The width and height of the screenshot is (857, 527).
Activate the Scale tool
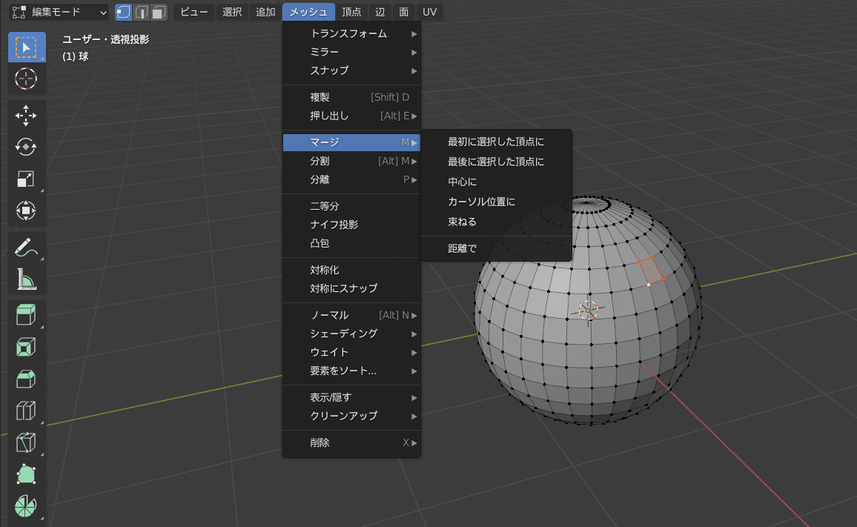tap(26, 179)
